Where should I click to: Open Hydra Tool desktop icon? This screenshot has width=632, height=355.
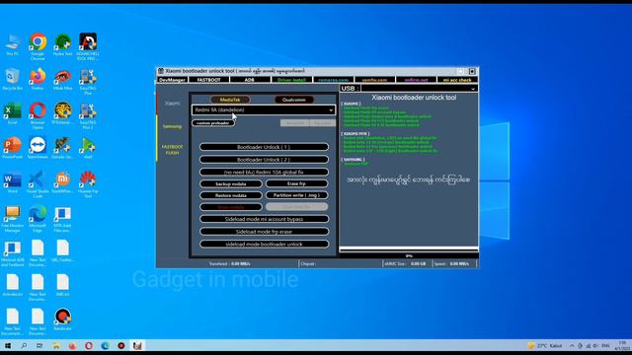(62, 44)
